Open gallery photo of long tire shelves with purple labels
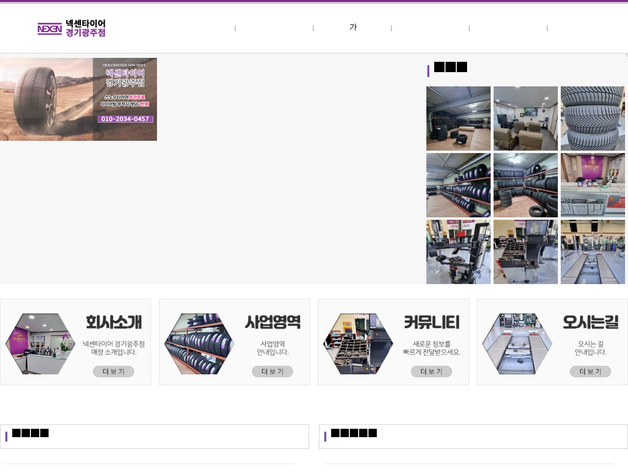This screenshot has height=471, width=628. pyautogui.click(x=458, y=185)
